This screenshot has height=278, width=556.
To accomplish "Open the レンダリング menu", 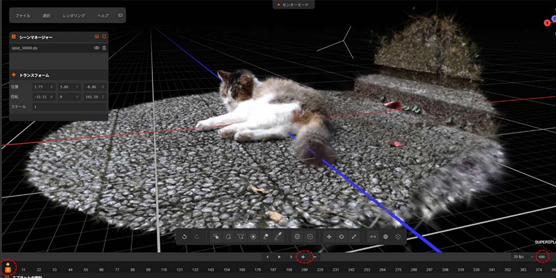I will (x=73, y=16).
